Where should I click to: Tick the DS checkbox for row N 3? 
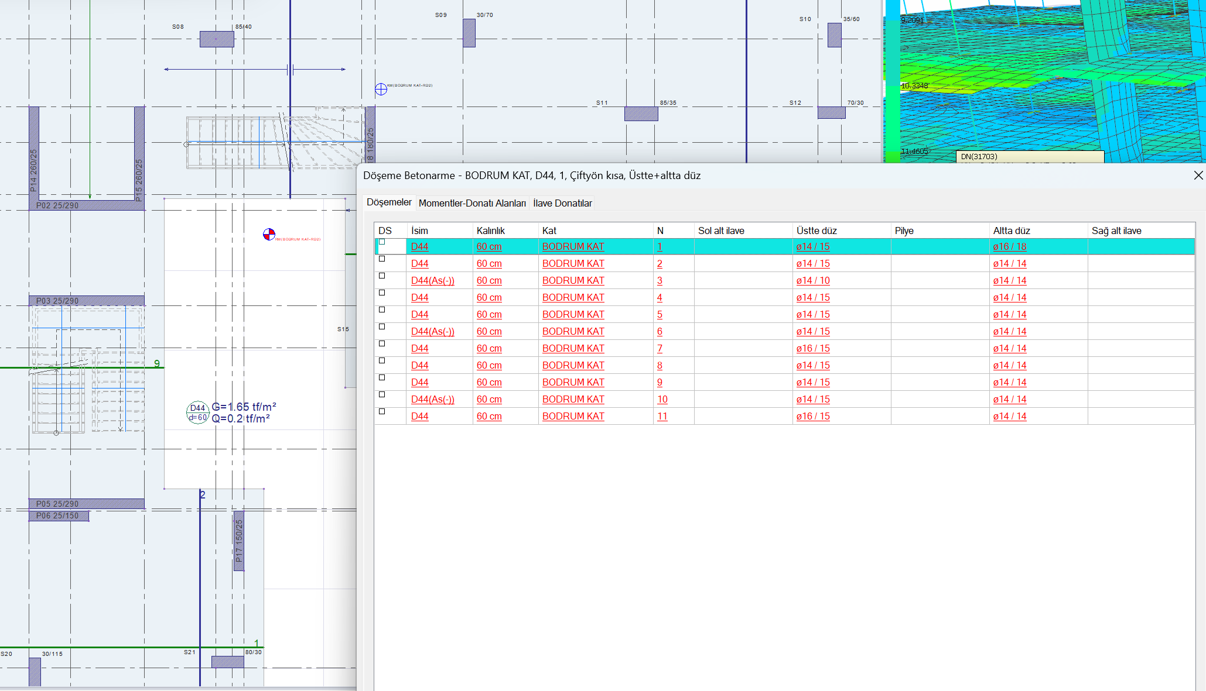pyautogui.click(x=382, y=276)
